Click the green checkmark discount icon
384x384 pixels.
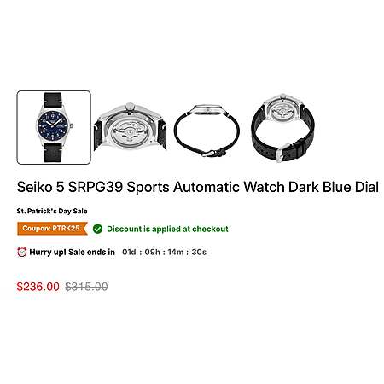(97, 229)
